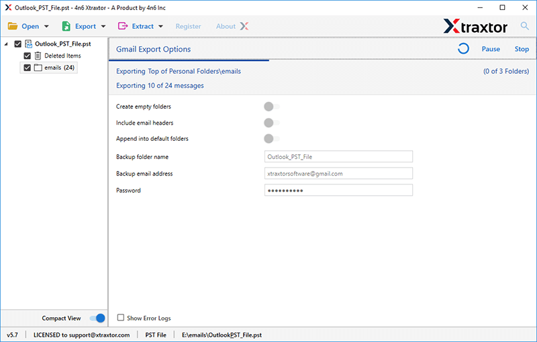The image size is (537, 342).
Task: Click the E:\emails\OutlookPST_File.pst path
Action: [x=222, y=335]
